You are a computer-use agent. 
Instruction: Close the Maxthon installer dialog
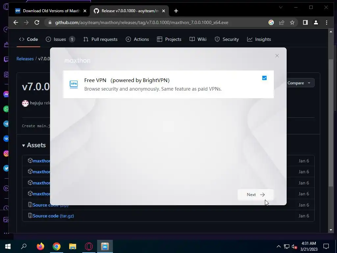(x=277, y=56)
